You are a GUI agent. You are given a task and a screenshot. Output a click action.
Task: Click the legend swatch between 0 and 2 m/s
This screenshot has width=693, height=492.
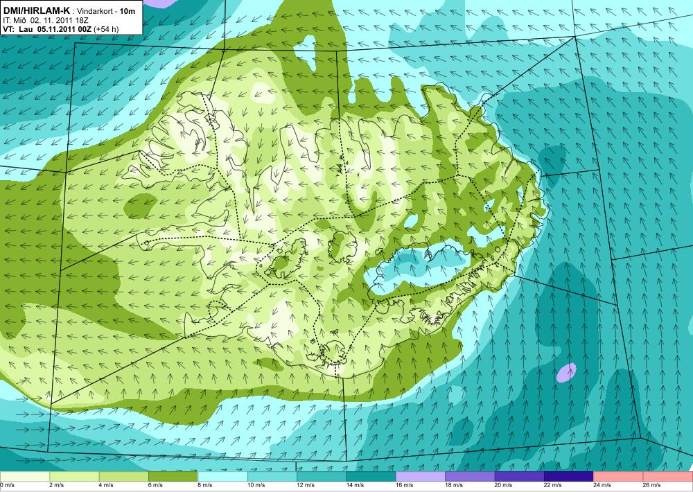click(x=25, y=477)
